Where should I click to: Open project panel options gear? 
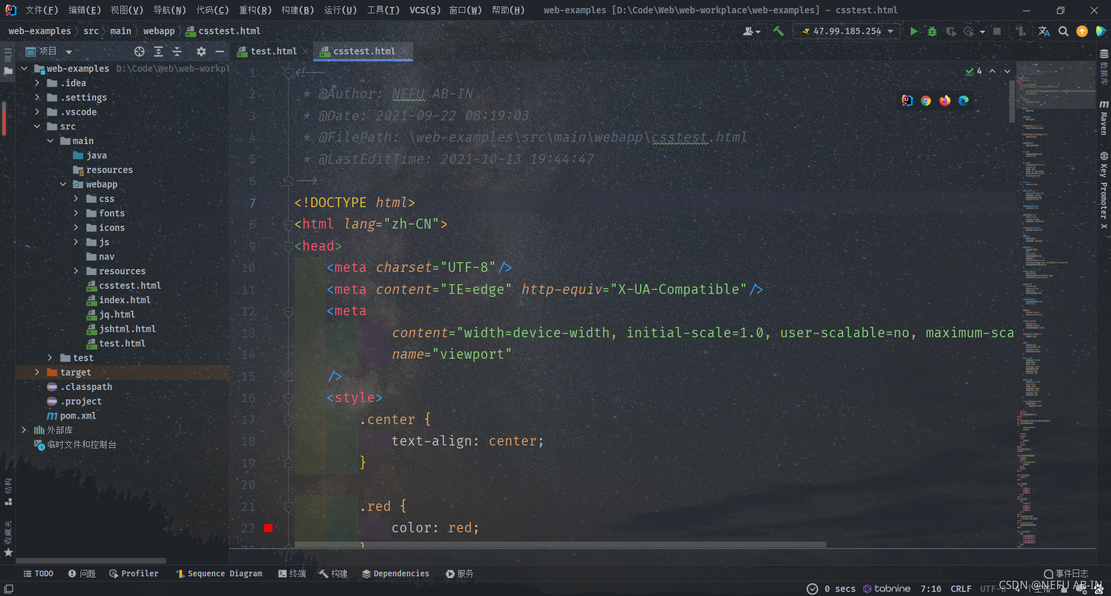click(x=201, y=51)
